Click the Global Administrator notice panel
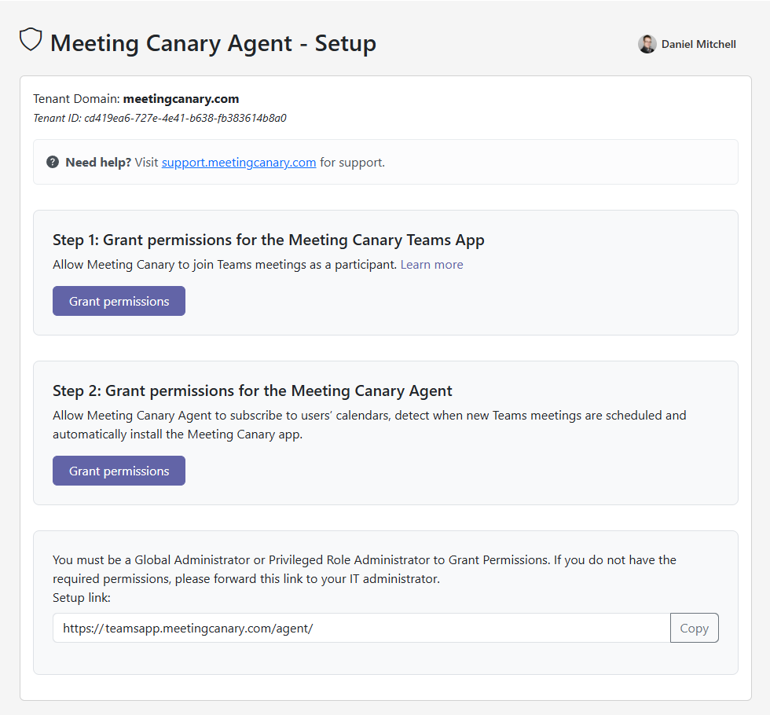The width and height of the screenshot is (770, 715). click(x=385, y=602)
